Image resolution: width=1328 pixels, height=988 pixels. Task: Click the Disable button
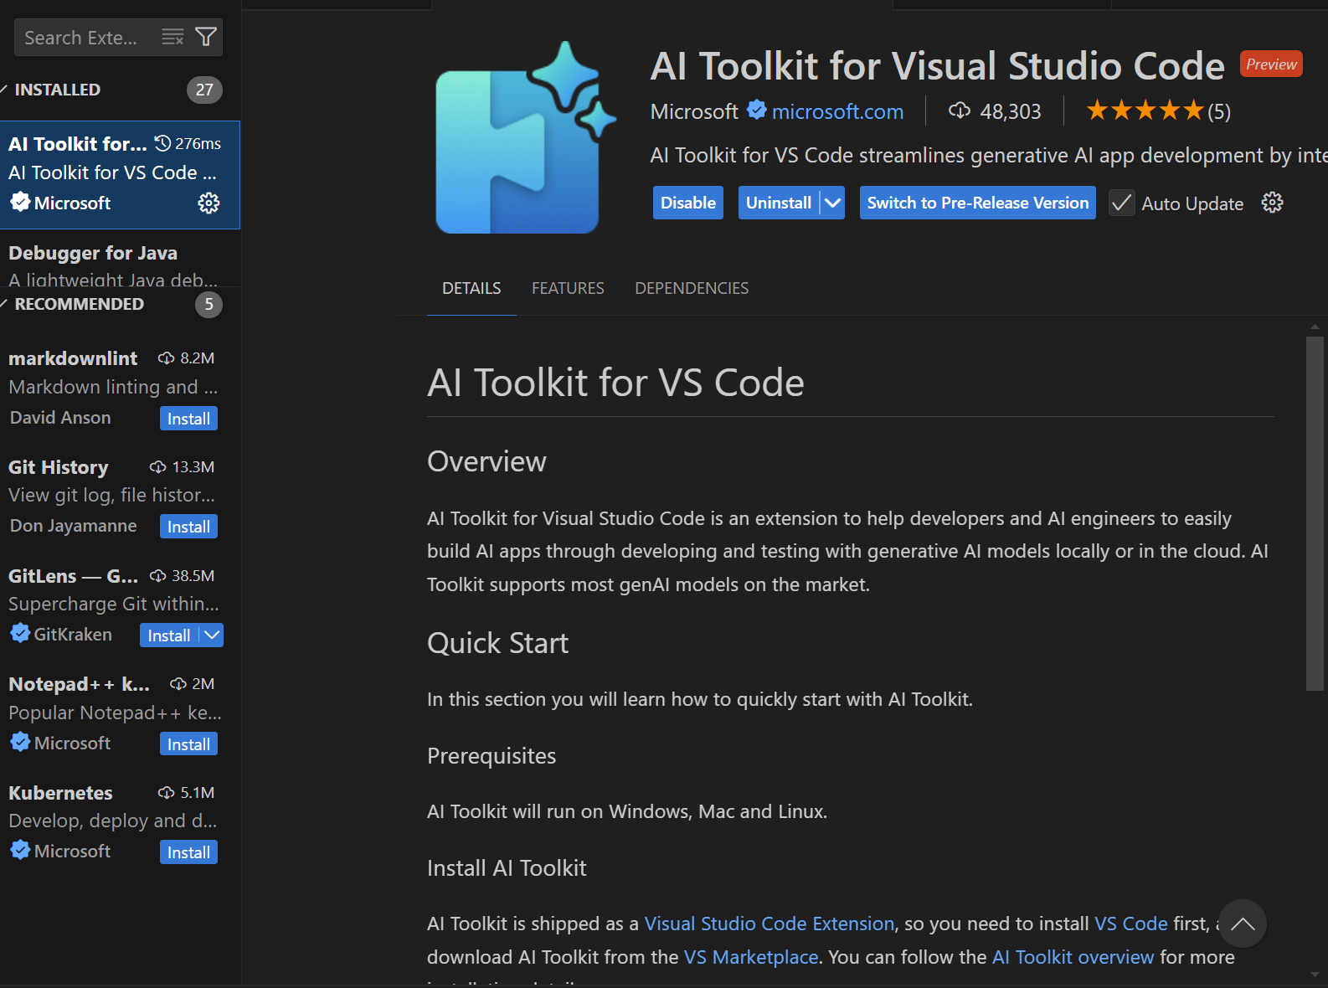(x=688, y=203)
